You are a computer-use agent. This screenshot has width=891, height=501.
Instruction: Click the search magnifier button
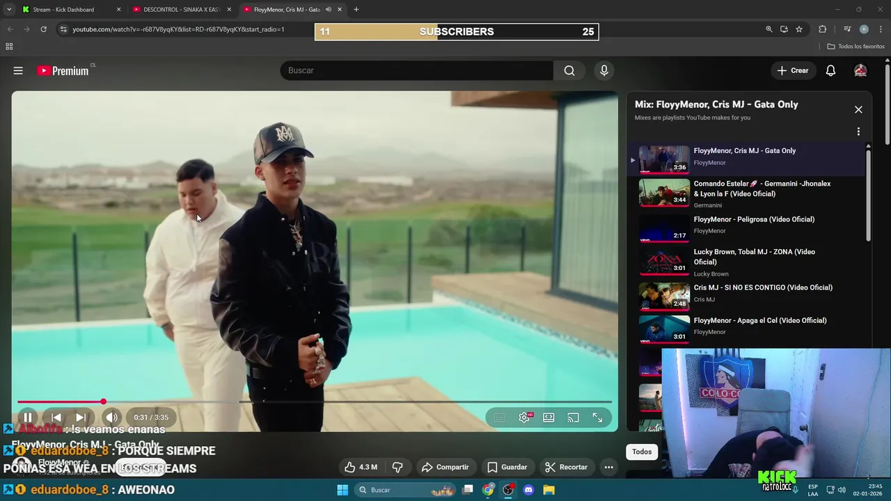(569, 70)
